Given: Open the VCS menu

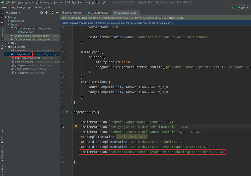Looking at the screenshot, I should [88, 2].
